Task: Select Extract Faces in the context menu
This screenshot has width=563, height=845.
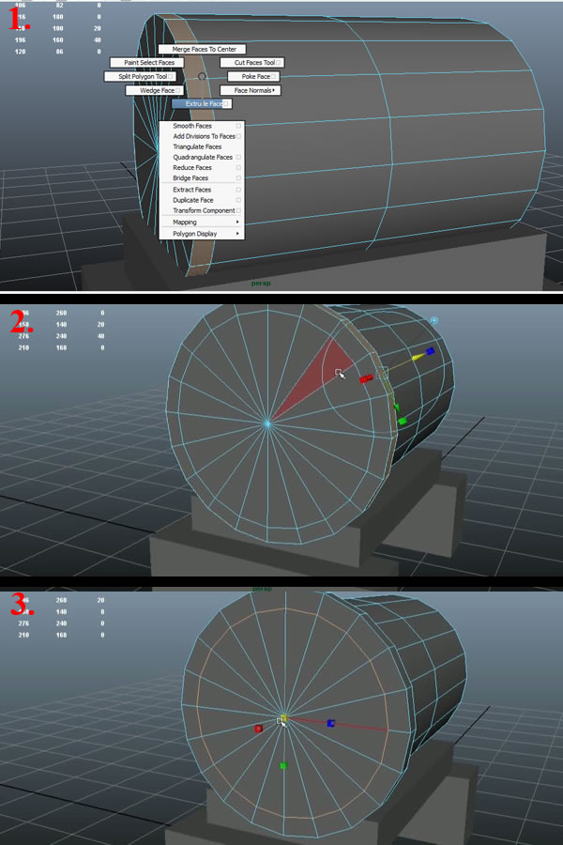Action: coord(191,190)
